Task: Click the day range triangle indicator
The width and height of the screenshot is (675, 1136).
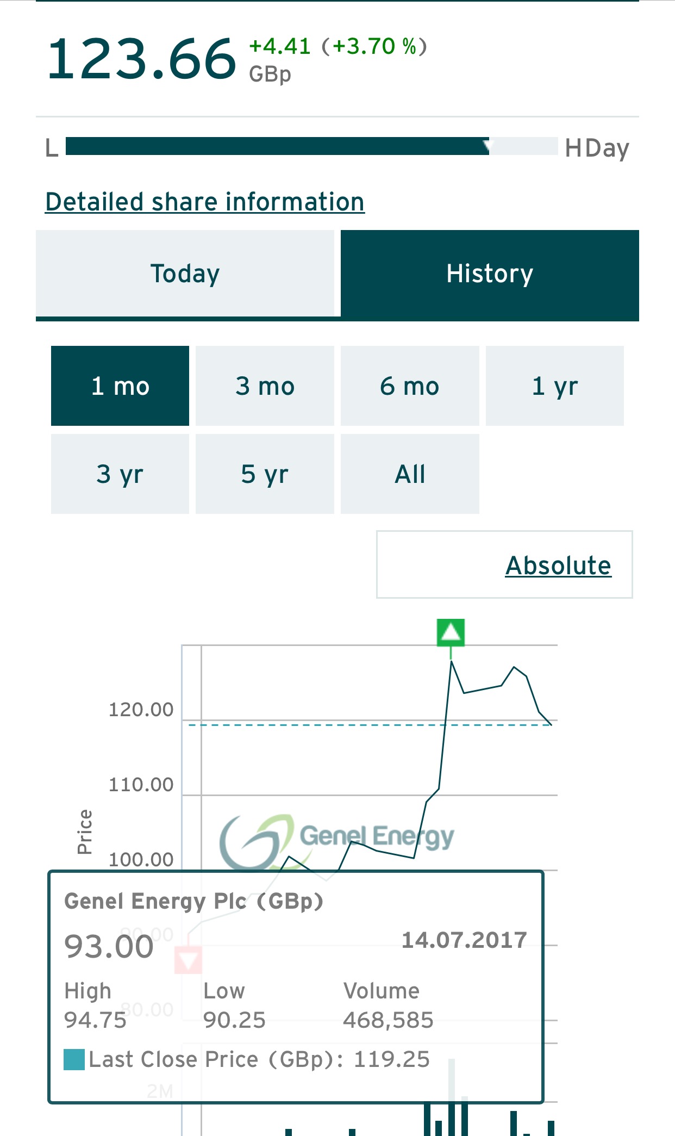Action: click(x=487, y=145)
